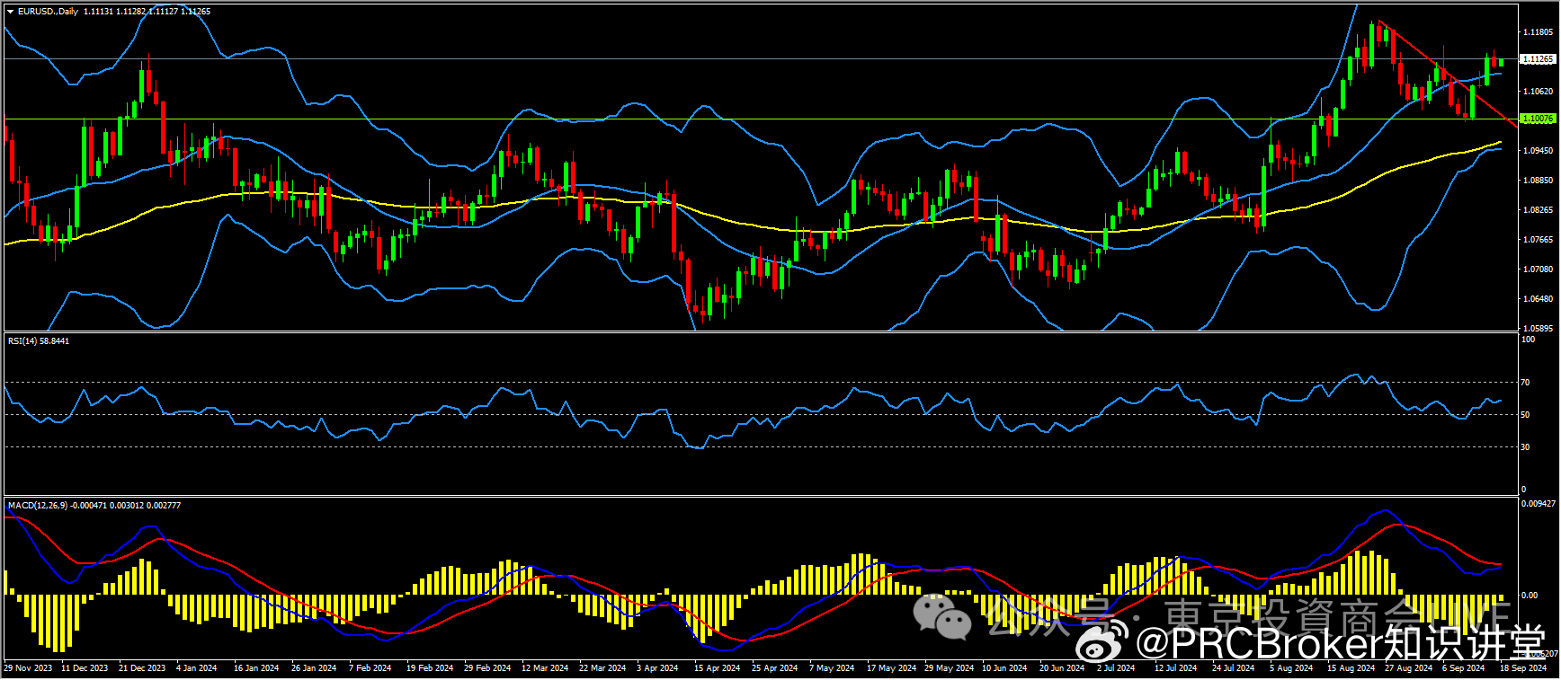Click the 1.11800 price scale label
Viewport: 1561px width, 680px height.
coord(1537,32)
